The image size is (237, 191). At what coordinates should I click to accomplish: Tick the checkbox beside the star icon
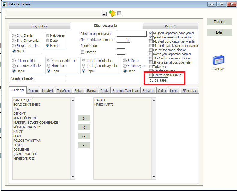tap(120, 13)
